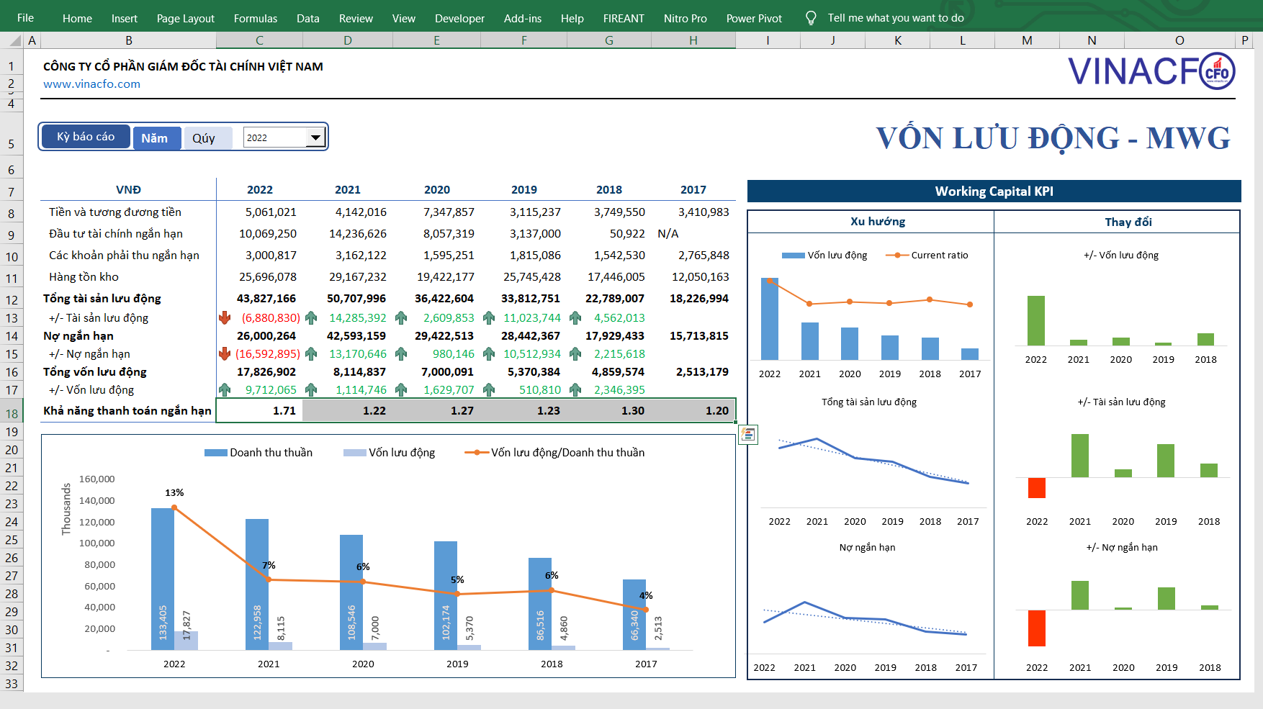Click green up arrow icon beside 14,285,392

tap(311, 317)
